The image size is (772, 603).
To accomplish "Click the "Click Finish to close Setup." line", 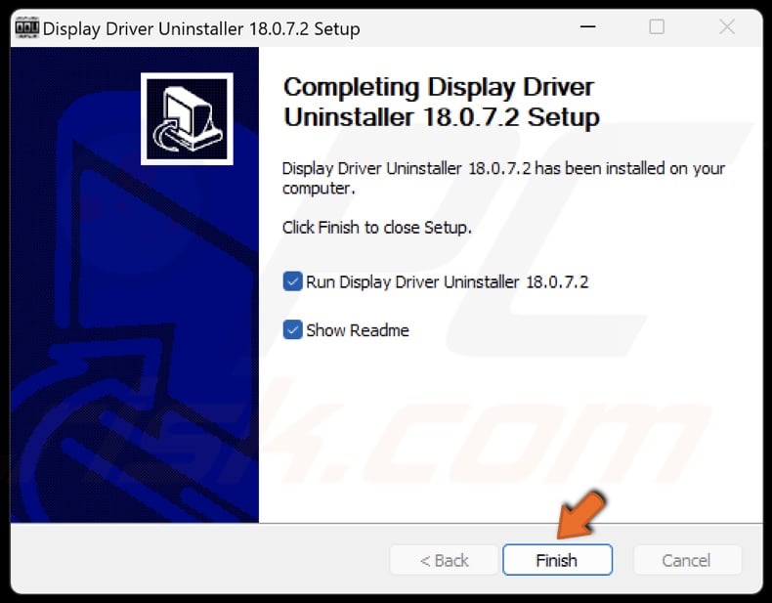I will coord(376,228).
